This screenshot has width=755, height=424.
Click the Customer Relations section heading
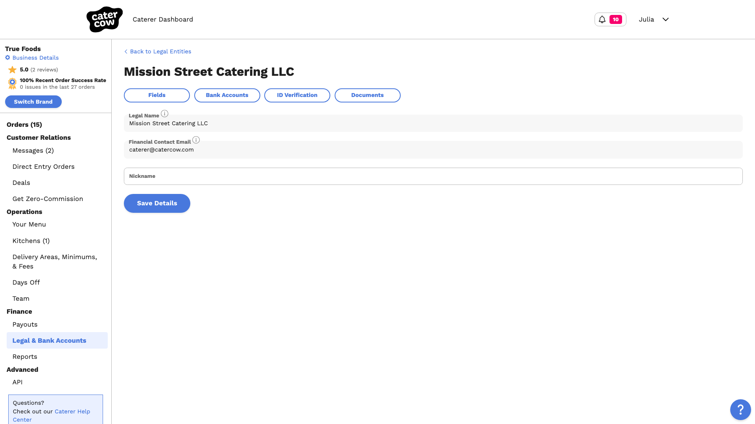point(39,138)
